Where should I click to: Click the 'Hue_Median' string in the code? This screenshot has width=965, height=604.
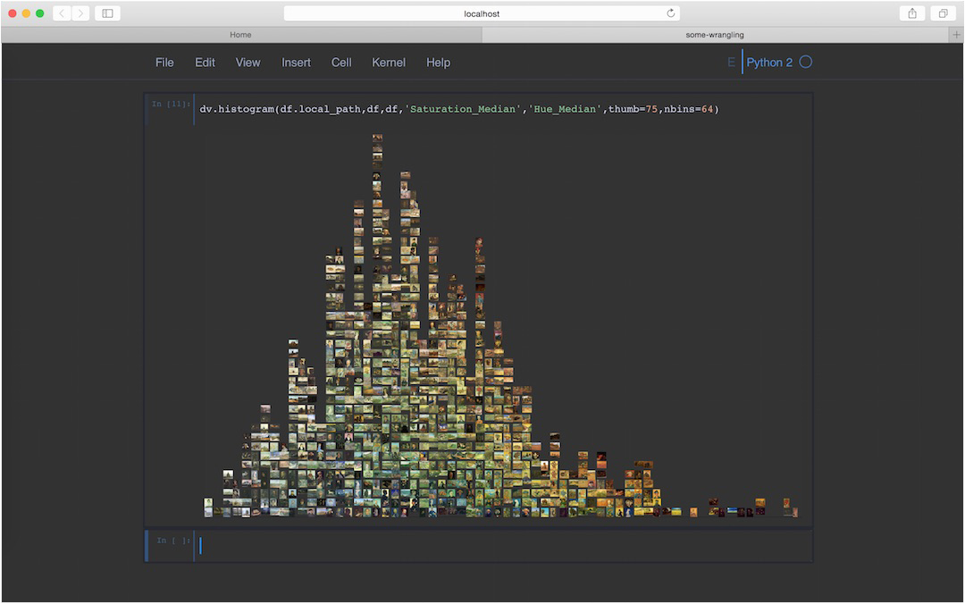(x=565, y=109)
